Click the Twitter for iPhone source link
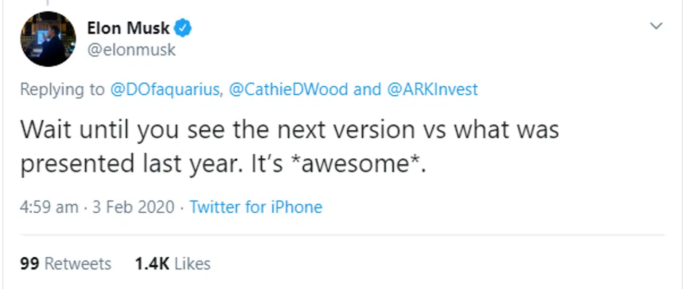Image resolution: width=683 pixels, height=289 pixels. [256, 207]
